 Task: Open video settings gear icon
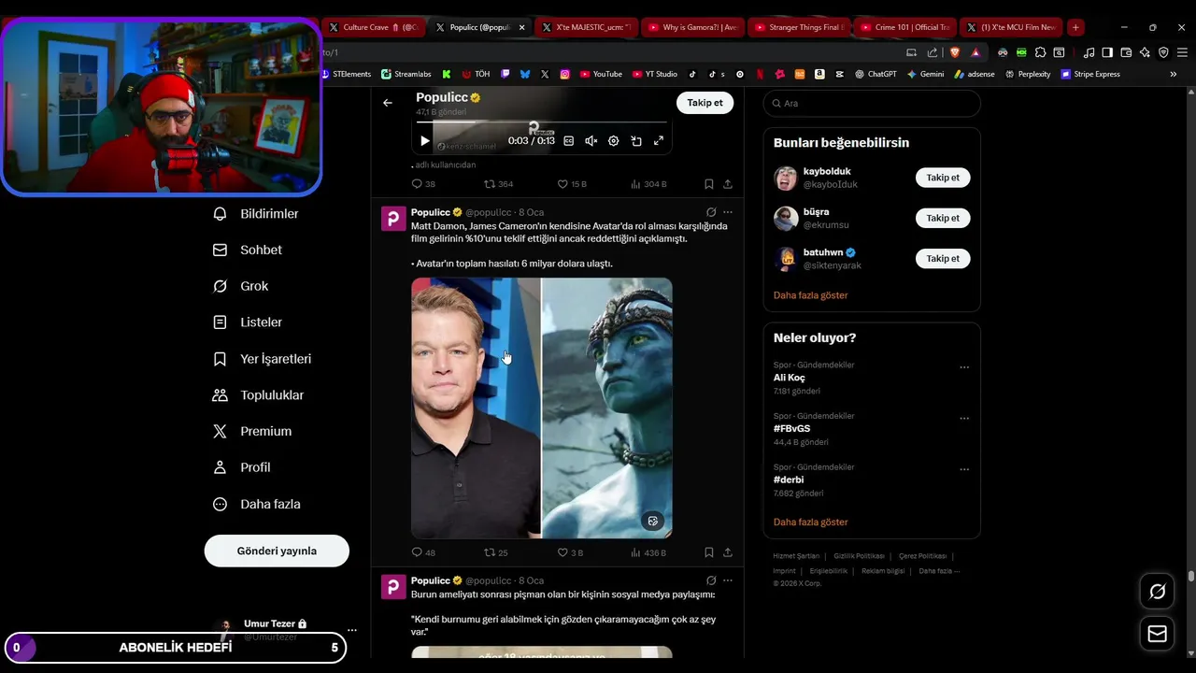tap(614, 141)
